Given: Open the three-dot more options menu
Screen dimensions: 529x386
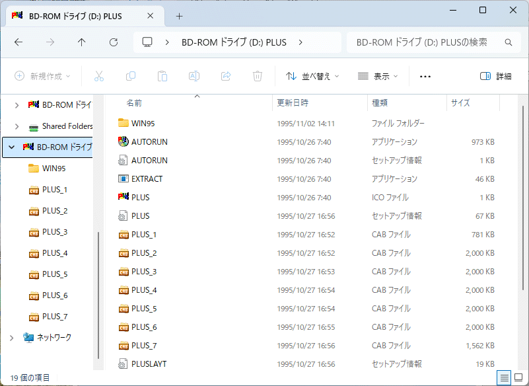Looking at the screenshot, I should click(x=425, y=77).
